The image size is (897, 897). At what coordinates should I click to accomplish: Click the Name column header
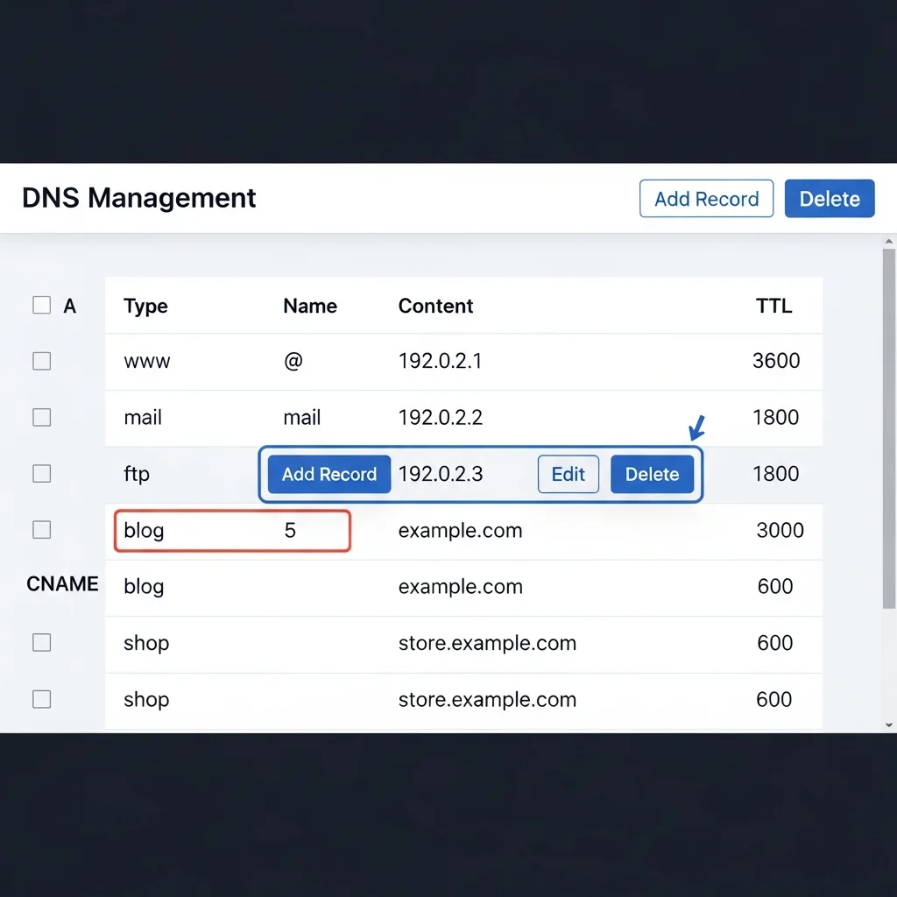pos(309,306)
